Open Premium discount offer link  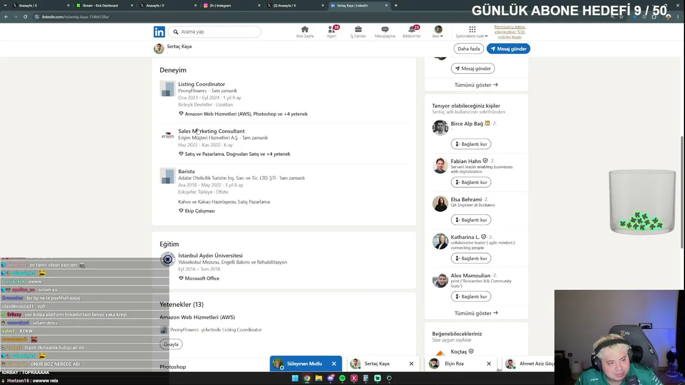click(509, 32)
